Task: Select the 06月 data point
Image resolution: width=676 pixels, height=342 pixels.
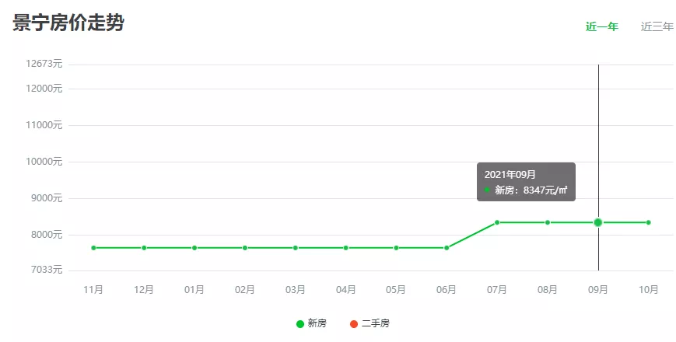Action: point(447,248)
